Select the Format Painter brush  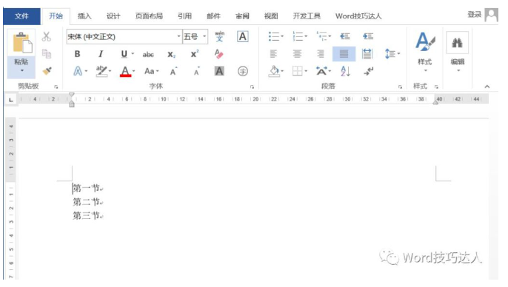tap(47, 71)
